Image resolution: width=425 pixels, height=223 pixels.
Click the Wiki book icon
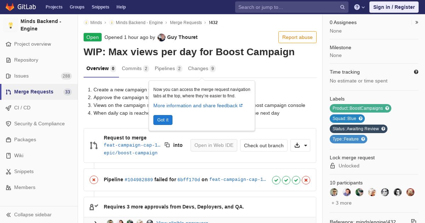tap(8, 156)
